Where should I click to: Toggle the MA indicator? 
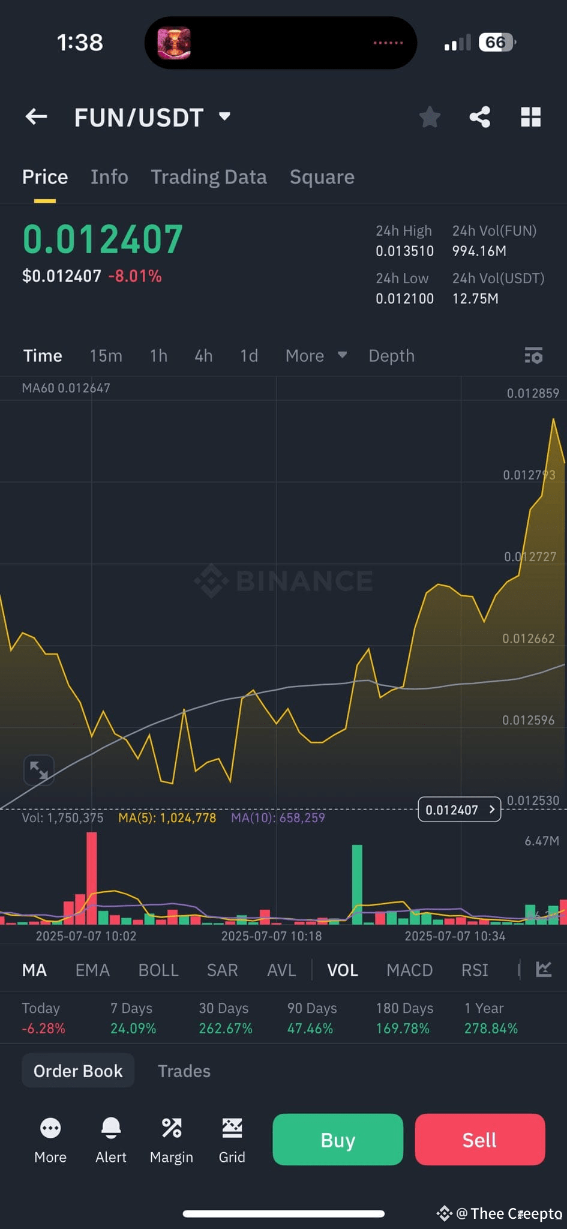pyautogui.click(x=34, y=970)
